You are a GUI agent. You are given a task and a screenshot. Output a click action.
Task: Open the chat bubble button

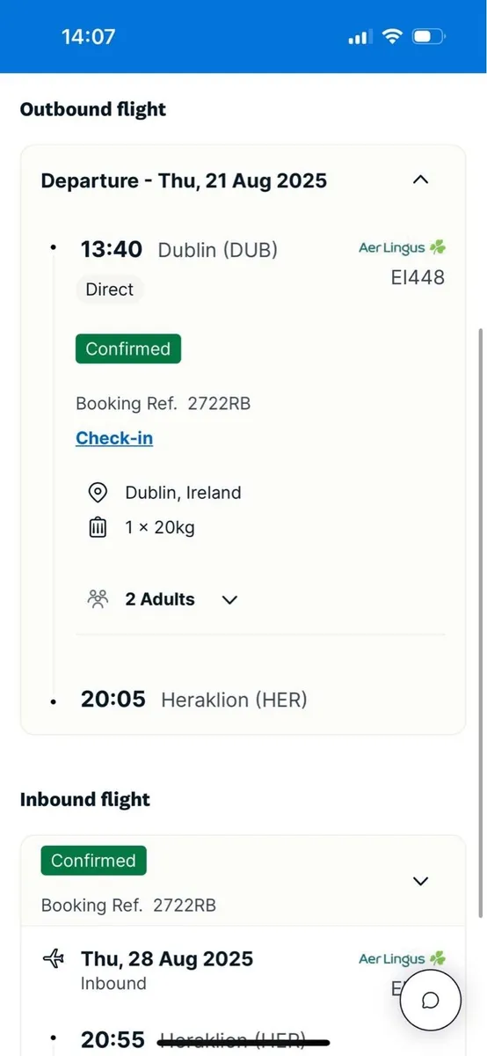[x=431, y=1001]
